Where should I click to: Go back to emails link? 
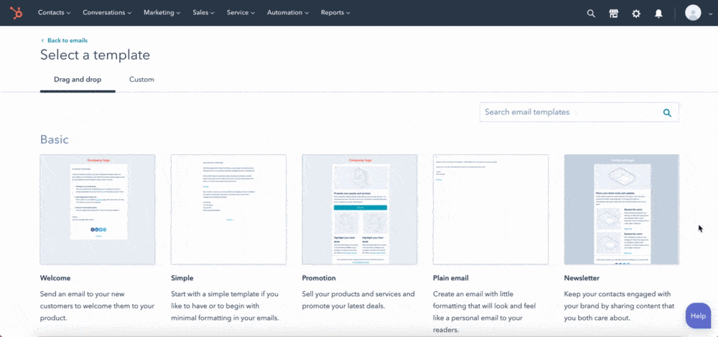coord(64,40)
